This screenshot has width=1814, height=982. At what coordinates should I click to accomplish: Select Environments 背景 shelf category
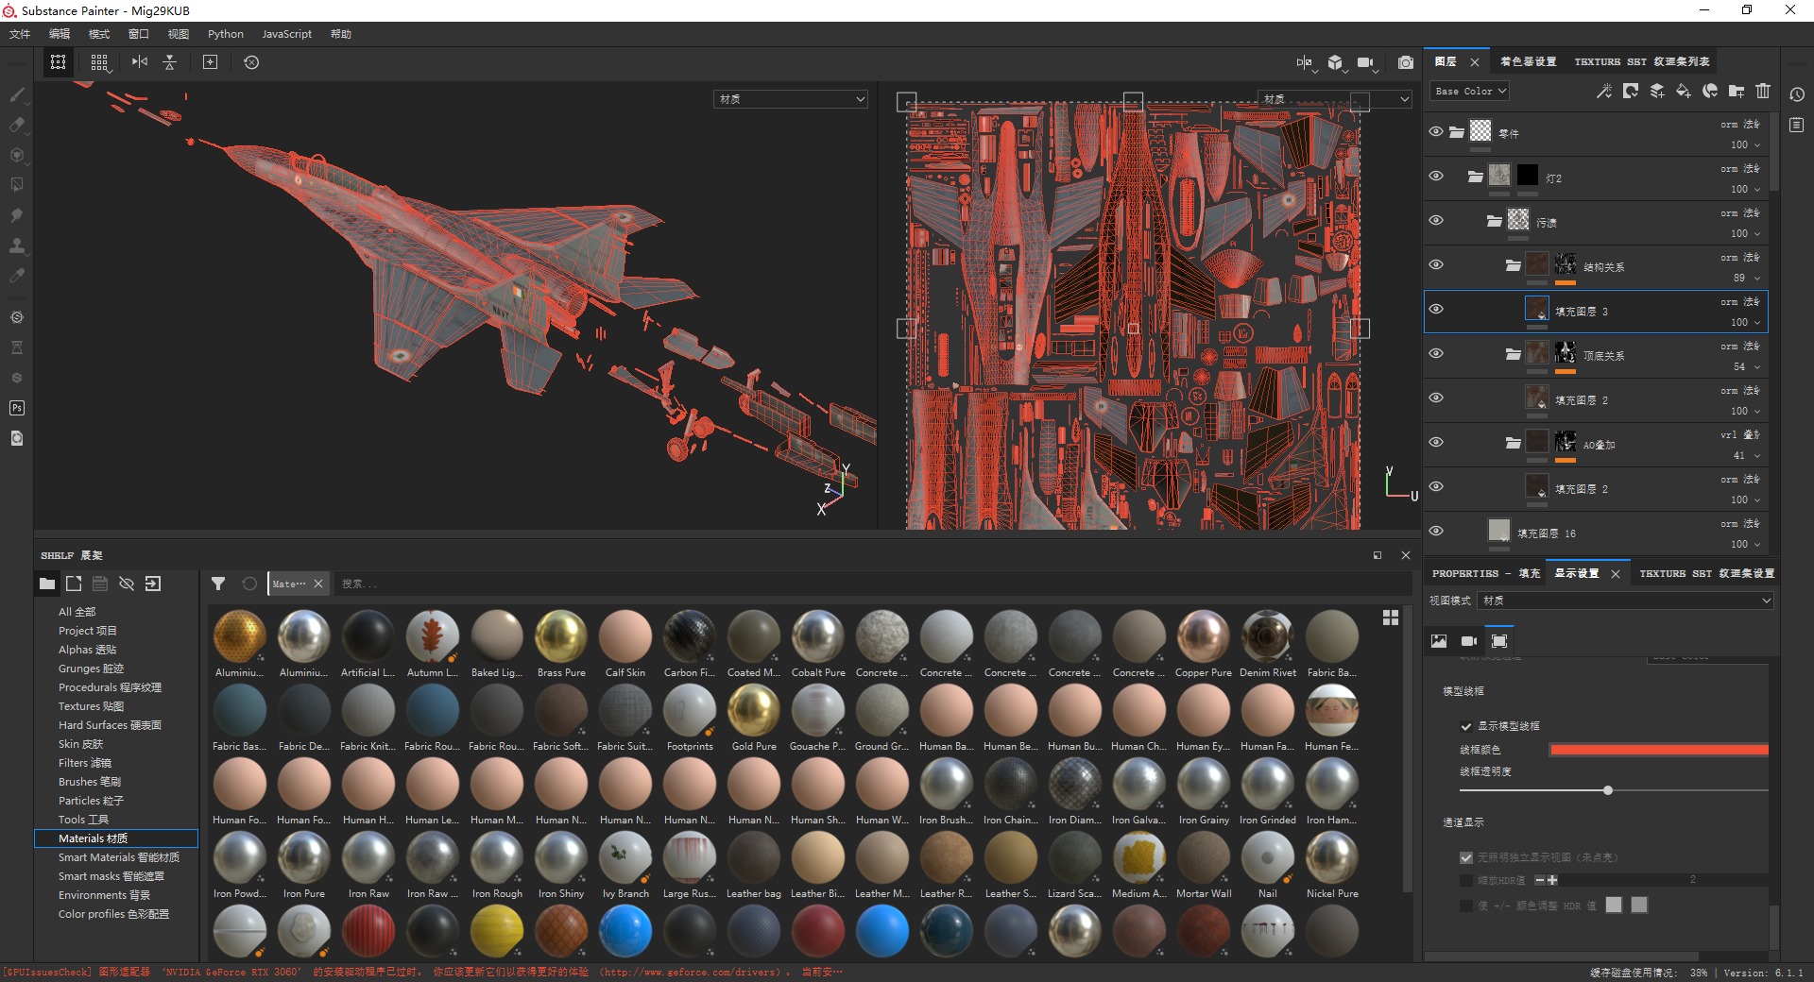(104, 895)
